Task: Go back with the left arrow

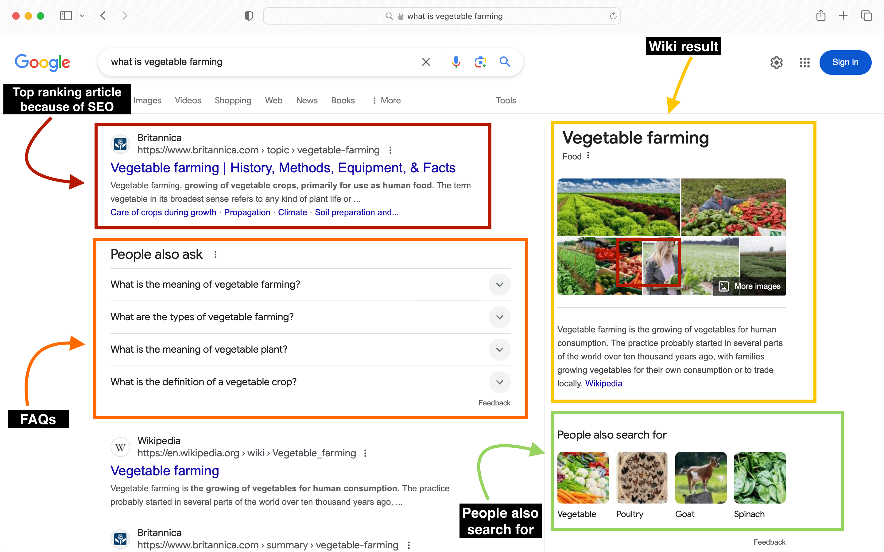Action: (103, 16)
